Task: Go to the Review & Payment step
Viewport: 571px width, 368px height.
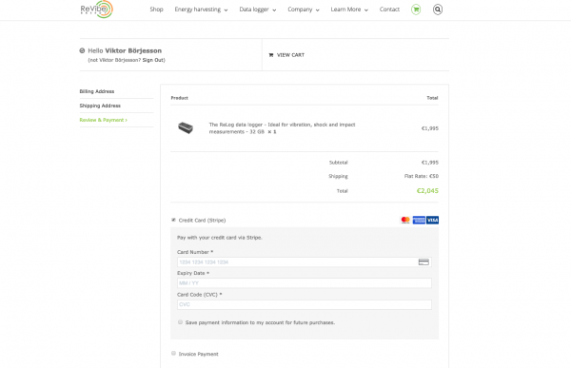Action: 104,120
